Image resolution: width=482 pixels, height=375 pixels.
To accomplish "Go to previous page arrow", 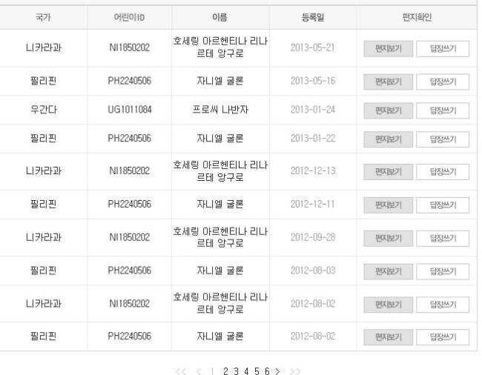I will (x=198, y=371).
